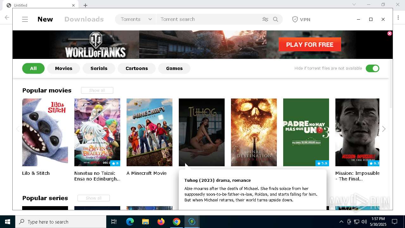Click Show all for Popular movies

[97, 91]
